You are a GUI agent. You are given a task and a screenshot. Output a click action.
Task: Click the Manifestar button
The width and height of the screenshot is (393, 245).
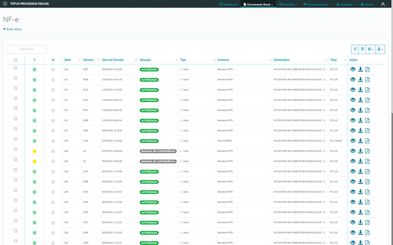click(x=27, y=49)
